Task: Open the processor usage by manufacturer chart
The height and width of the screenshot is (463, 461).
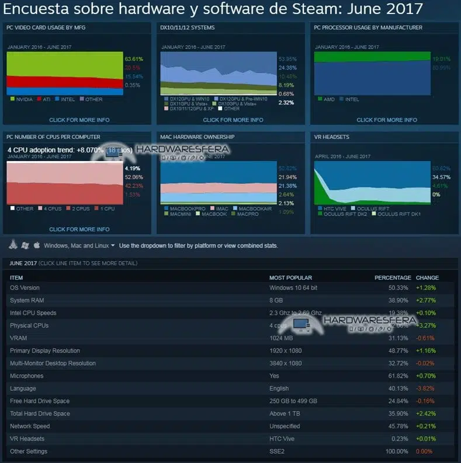Action: (x=372, y=74)
